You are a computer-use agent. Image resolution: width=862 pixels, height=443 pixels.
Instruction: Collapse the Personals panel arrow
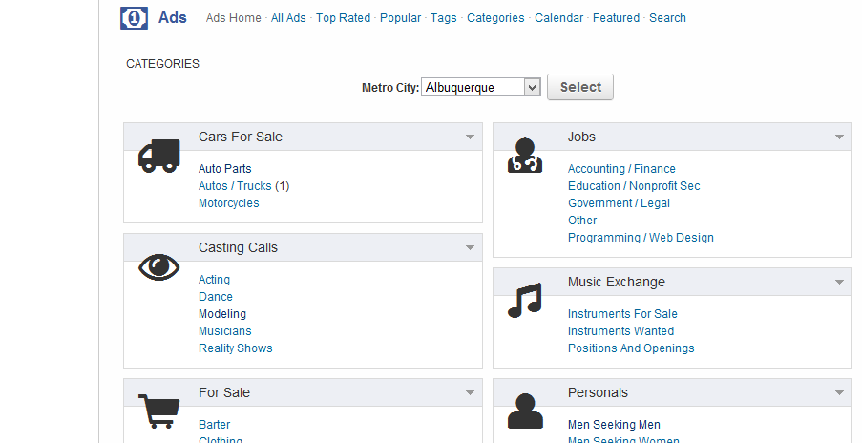(839, 393)
